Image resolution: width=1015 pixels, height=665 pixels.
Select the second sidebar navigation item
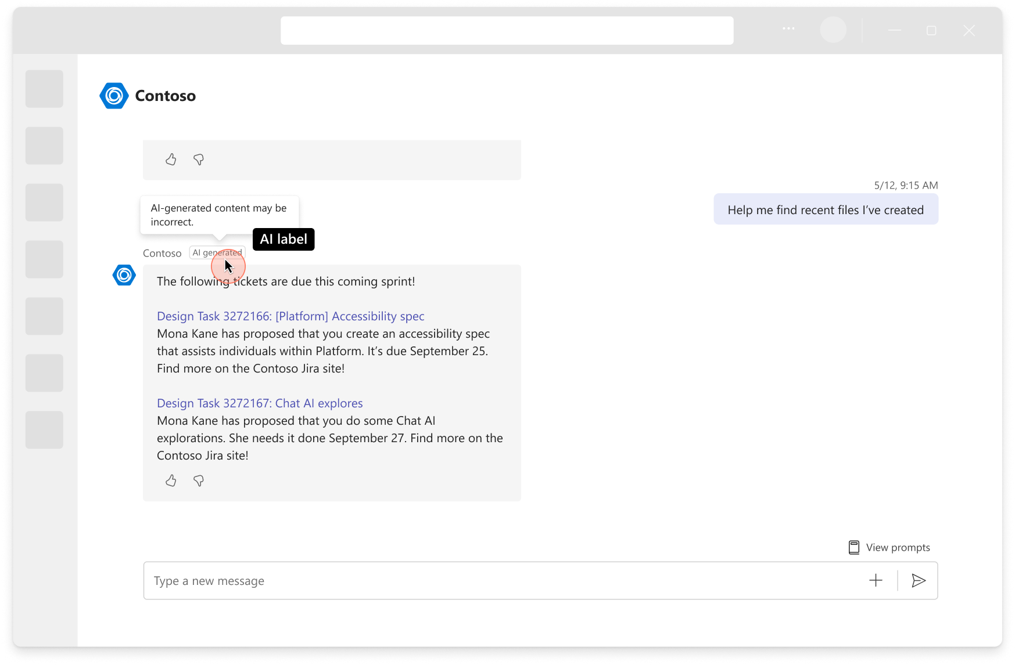coord(44,146)
